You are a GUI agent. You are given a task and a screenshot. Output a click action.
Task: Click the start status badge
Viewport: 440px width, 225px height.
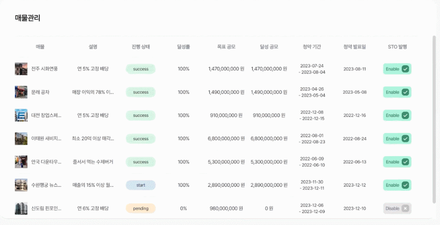(141, 185)
